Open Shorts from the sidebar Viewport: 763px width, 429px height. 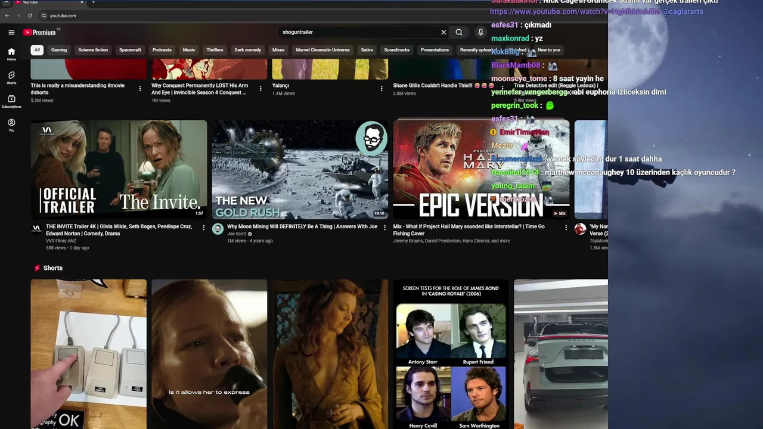(11, 77)
